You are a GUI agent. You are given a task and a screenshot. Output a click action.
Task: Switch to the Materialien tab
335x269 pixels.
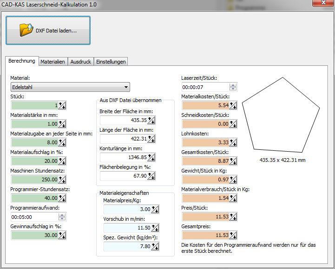[53, 62]
